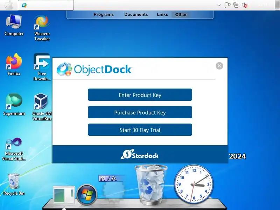Open the Recycle Bin in the dock

pyautogui.click(x=151, y=184)
